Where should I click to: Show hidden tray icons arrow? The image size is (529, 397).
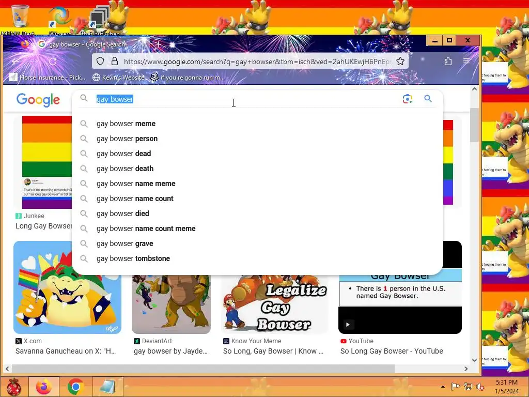(x=443, y=387)
